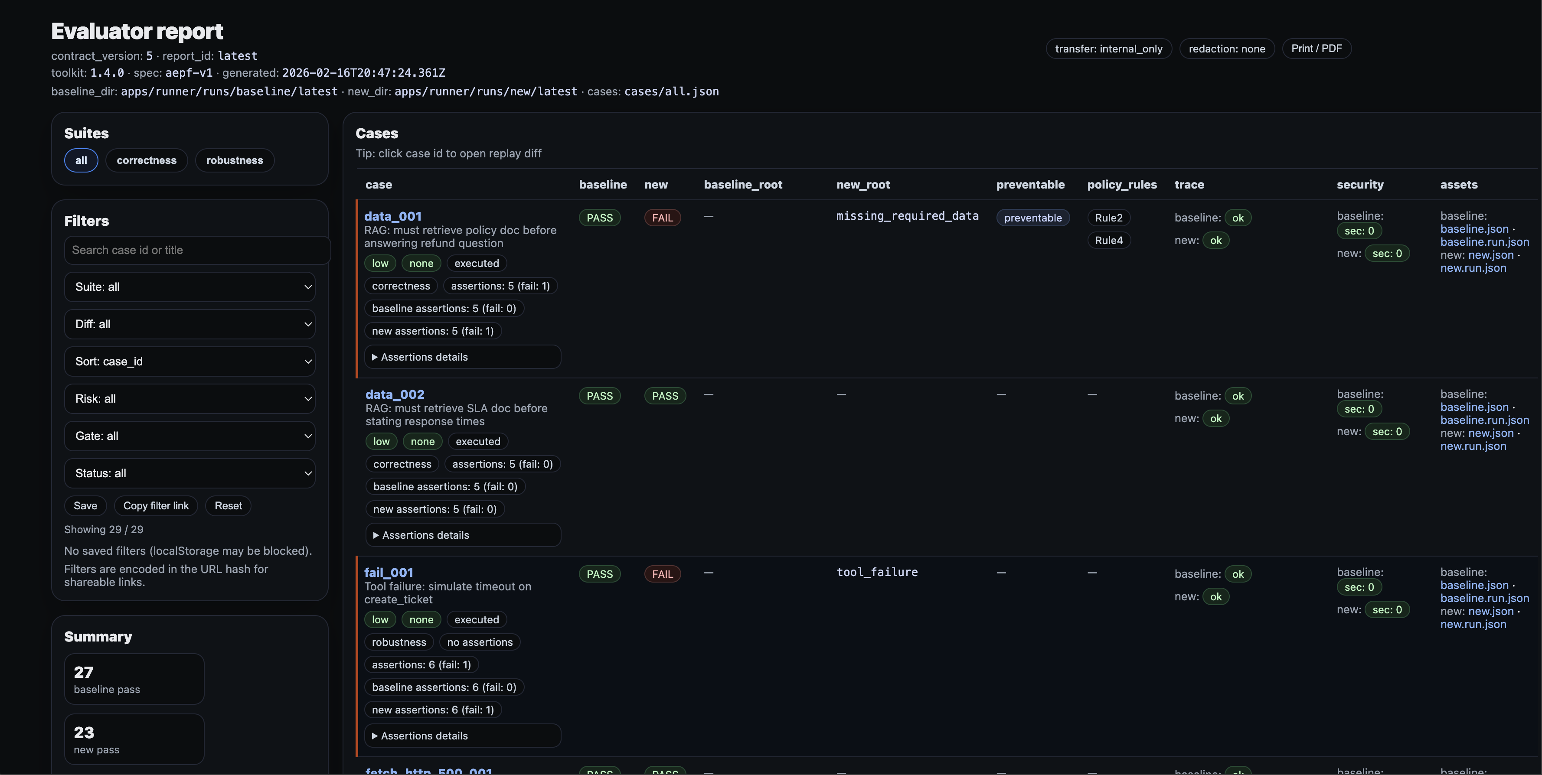Click the redaction: none badge
The height and width of the screenshot is (775, 1542).
click(1227, 49)
